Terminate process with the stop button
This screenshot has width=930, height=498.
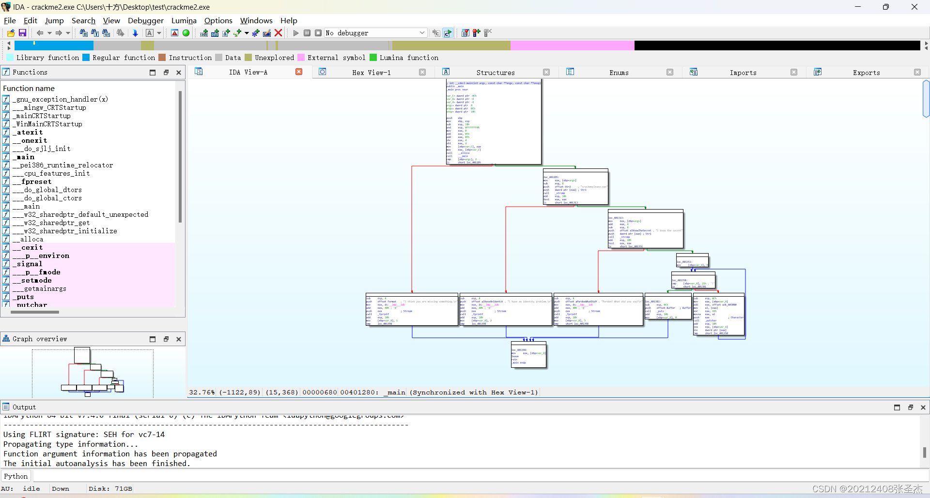[318, 33]
